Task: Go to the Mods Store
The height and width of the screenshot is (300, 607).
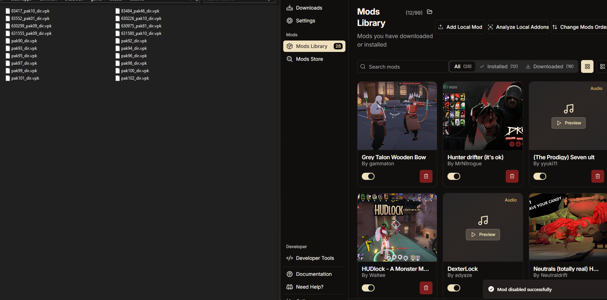Action: pos(314,59)
